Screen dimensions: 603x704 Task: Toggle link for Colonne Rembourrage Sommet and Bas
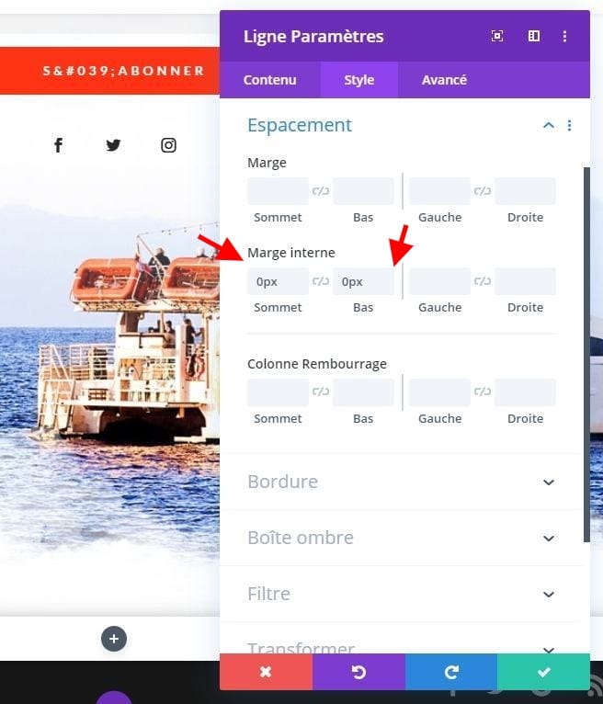pyautogui.click(x=321, y=392)
